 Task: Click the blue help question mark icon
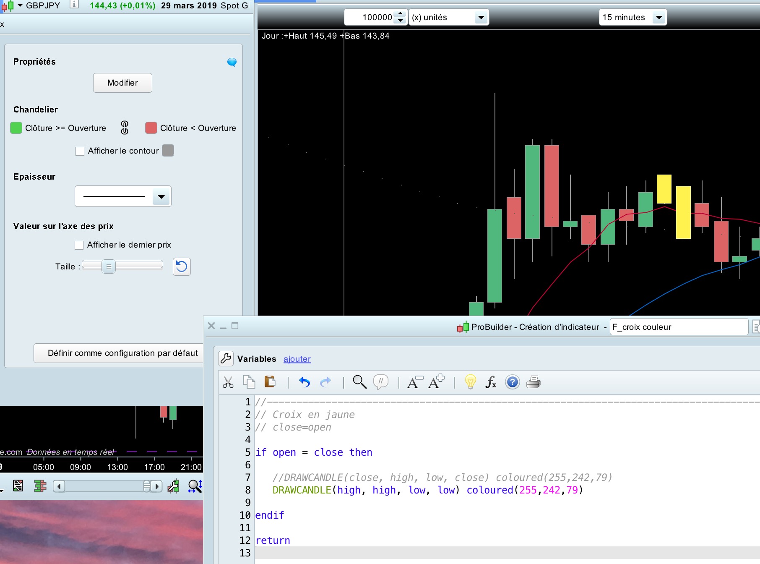coord(512,382)
